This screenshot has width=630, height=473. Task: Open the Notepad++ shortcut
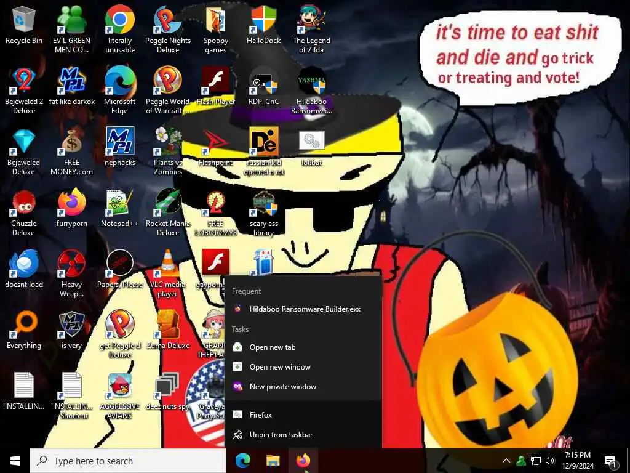pos(120,208)
